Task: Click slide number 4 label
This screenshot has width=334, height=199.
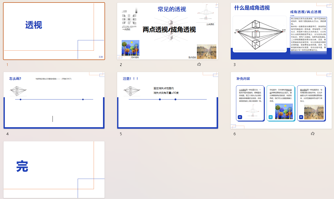Action: pos(7,134)
